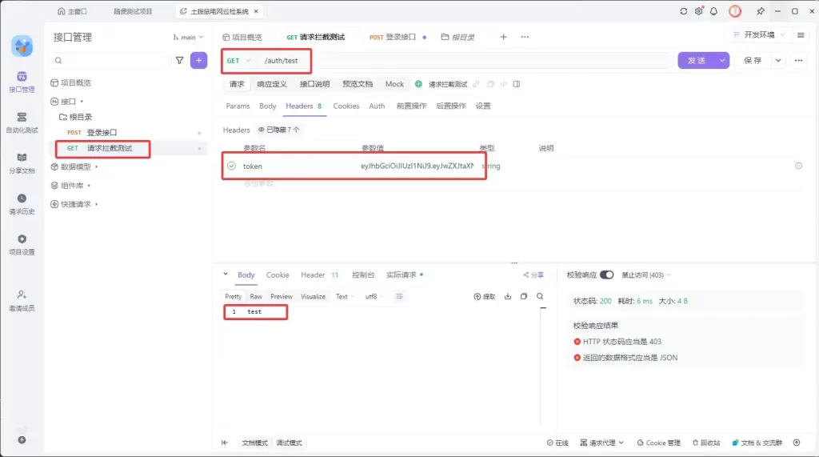Open 分享文档 sidebar icon

(22, 162)
